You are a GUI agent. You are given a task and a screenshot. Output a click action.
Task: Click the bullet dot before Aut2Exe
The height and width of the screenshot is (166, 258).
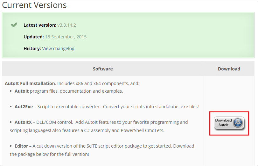coord(11,107)
